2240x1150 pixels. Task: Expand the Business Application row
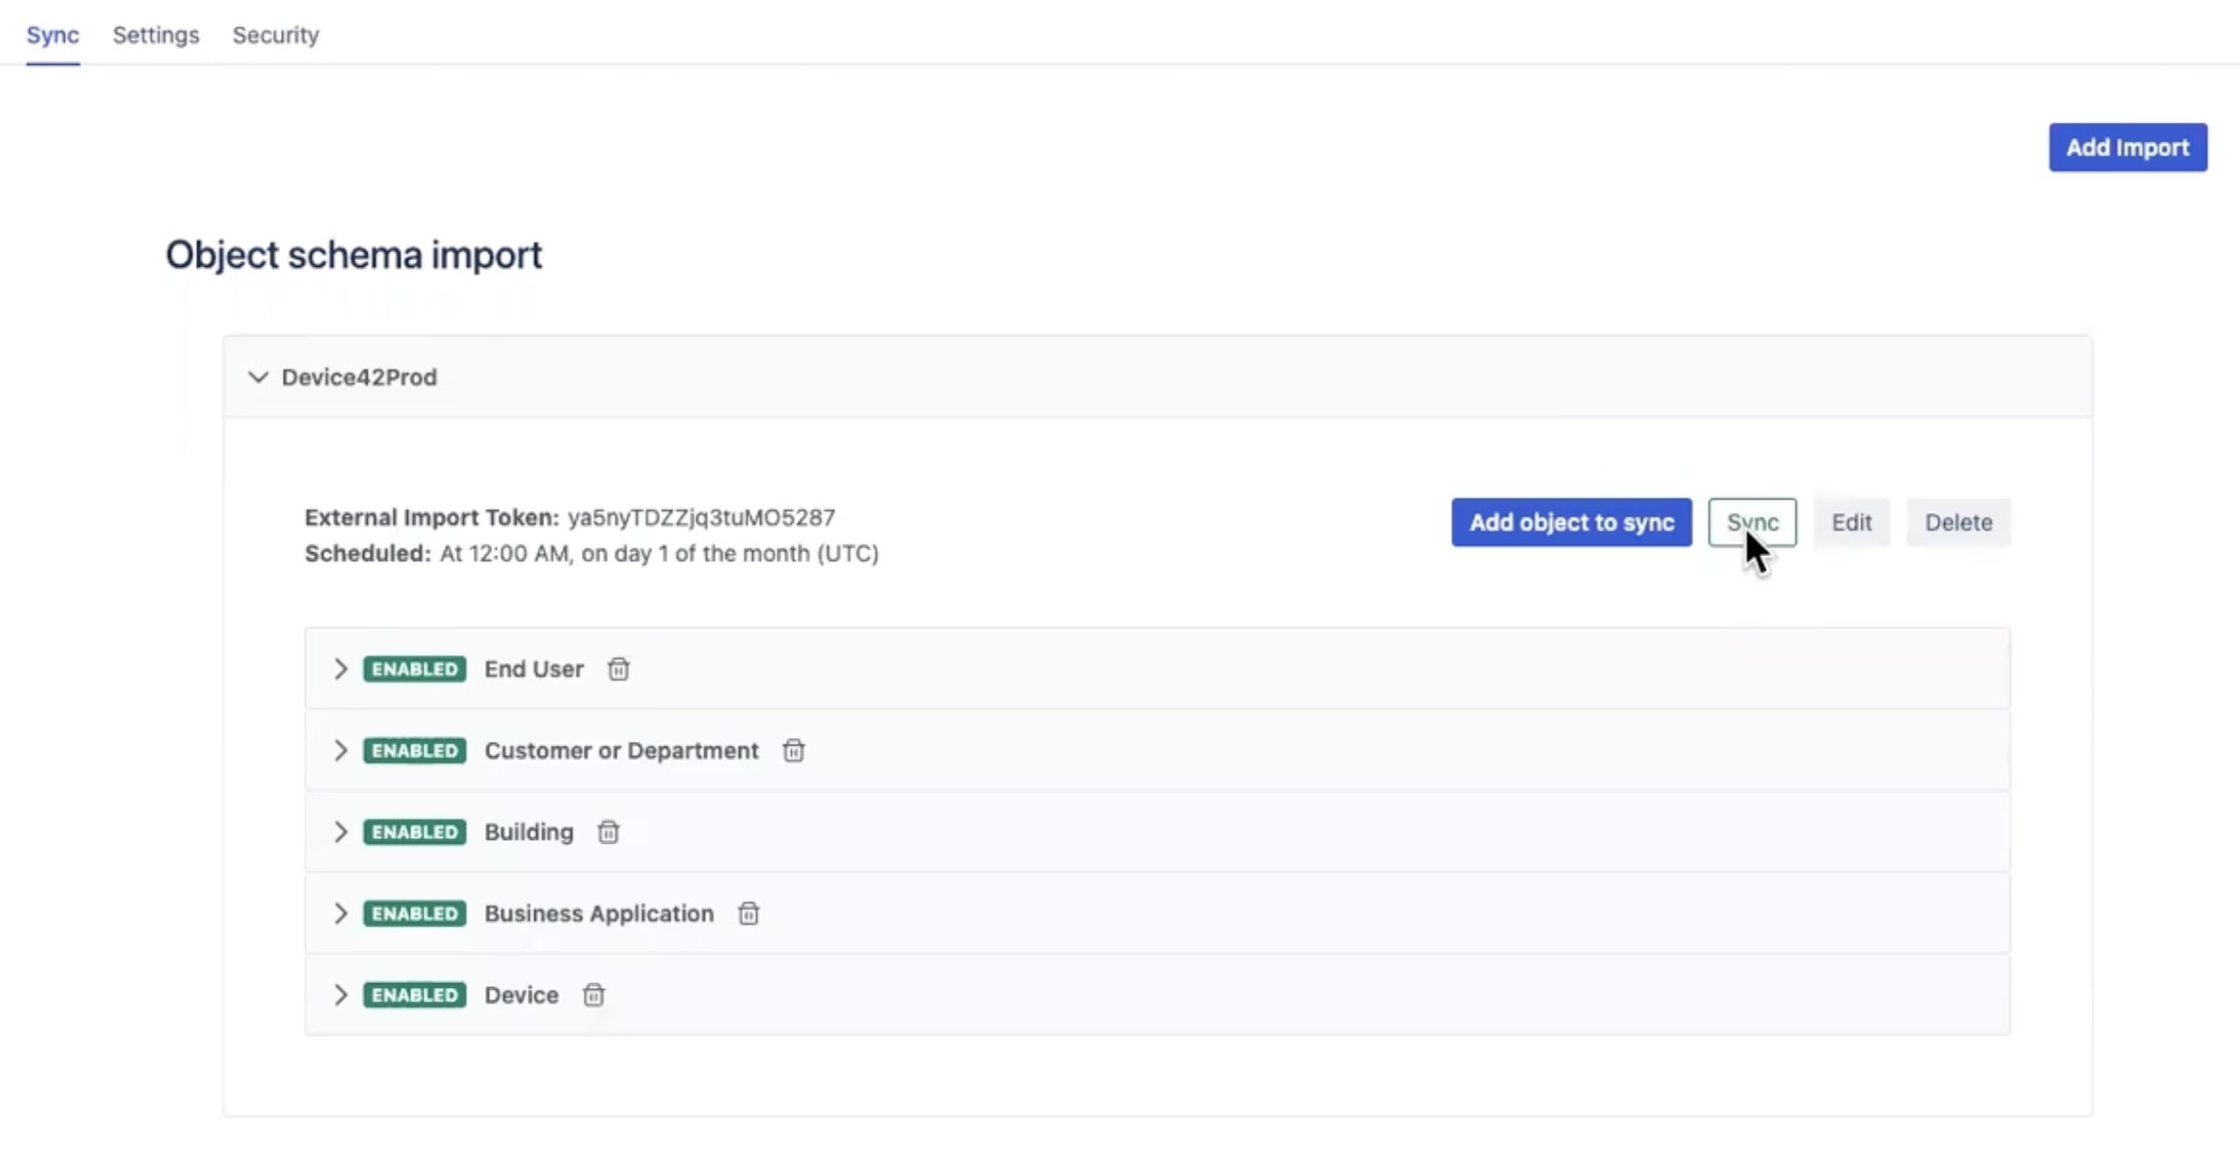coord(340,913)
